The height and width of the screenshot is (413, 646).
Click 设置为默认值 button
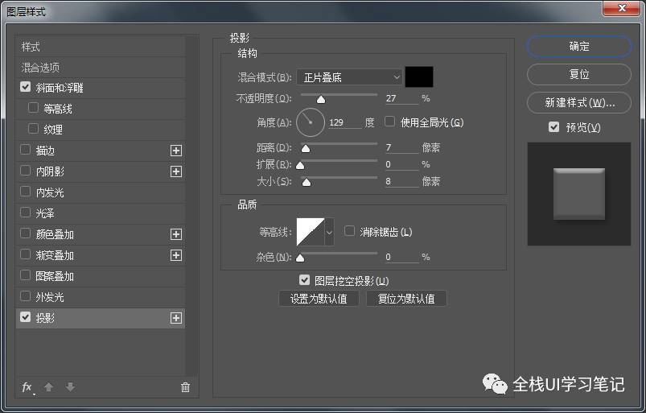[319, 299]
